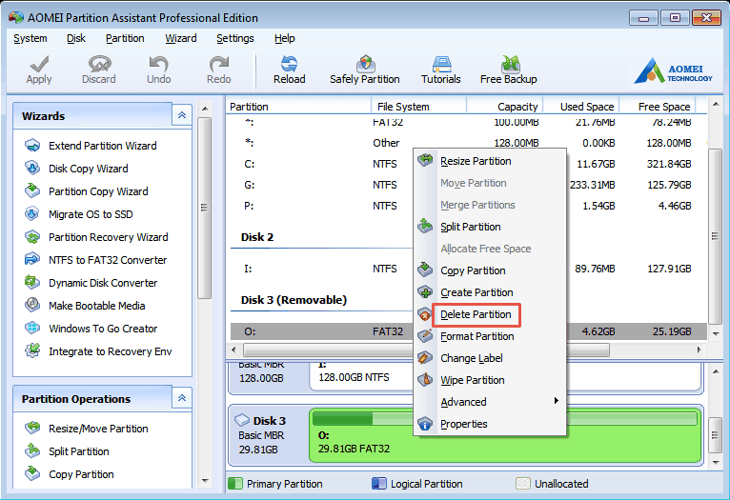The image size is (730, 500).
Task: Select the C: NTFS partition row
Action: 468,164
